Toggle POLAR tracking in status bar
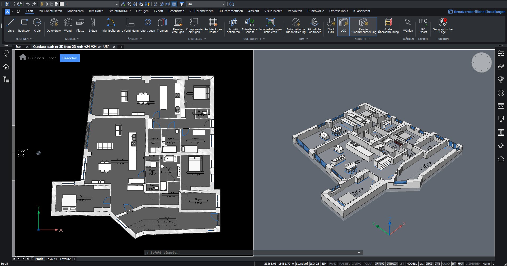 click(368, 264)
